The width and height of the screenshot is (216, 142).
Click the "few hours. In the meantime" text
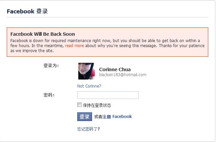click(x=37, y=46)
